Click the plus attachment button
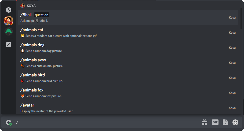The height and width of the screenshot is (131, 244). pyautogui.click(x=9, y=122)
